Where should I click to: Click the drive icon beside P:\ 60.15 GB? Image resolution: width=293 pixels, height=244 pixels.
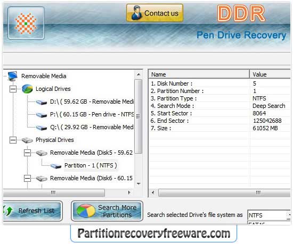click(42, 115)
